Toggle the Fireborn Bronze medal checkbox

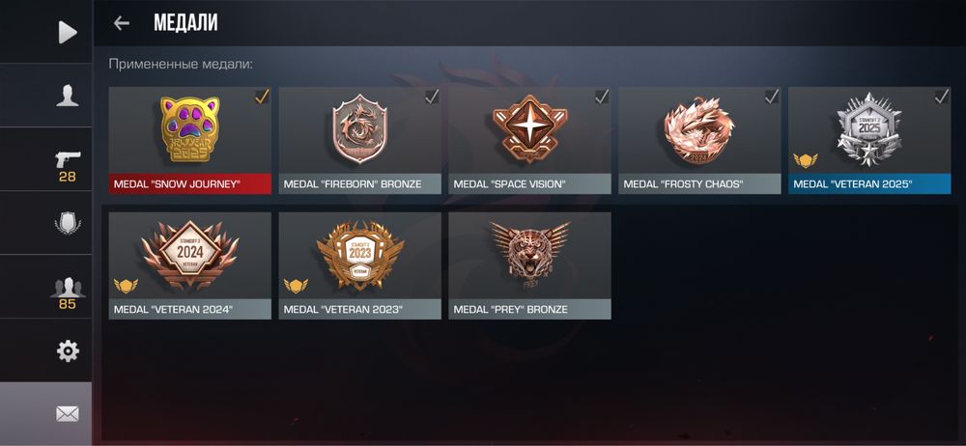(432, 97)
